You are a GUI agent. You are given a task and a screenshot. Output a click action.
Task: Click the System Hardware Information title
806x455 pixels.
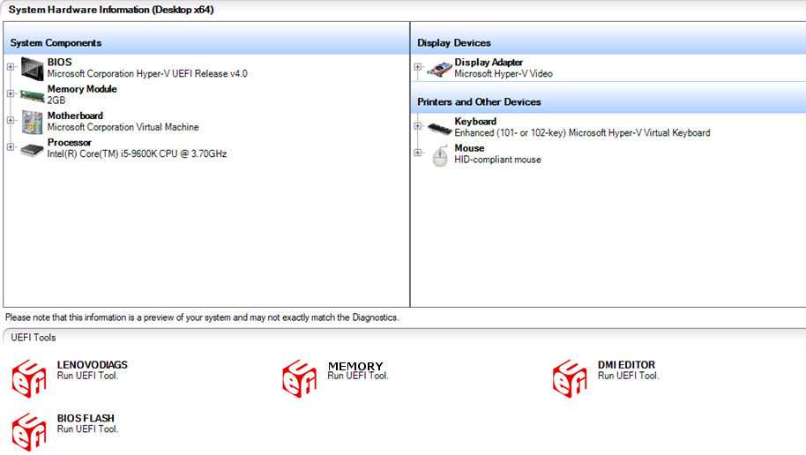pyautogui.click(x=111, y=10)
